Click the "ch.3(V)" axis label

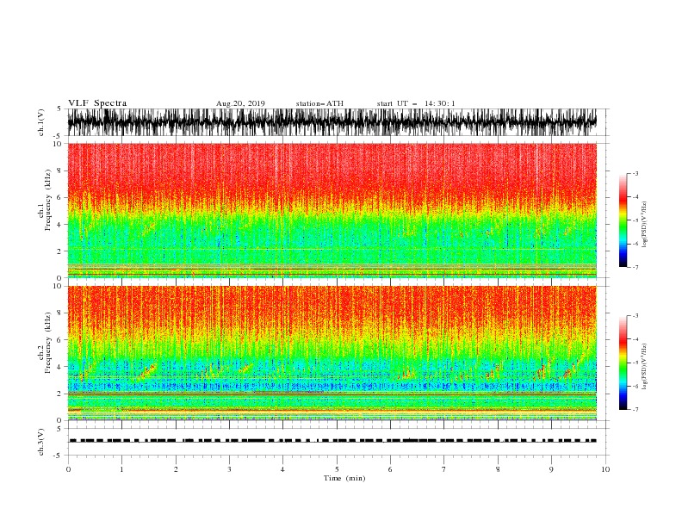point(41,442)
